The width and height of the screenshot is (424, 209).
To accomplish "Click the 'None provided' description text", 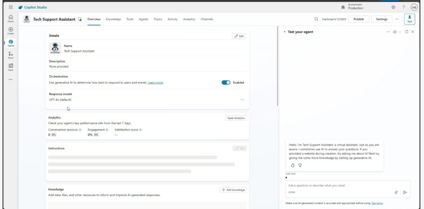I will coord(59,66).
